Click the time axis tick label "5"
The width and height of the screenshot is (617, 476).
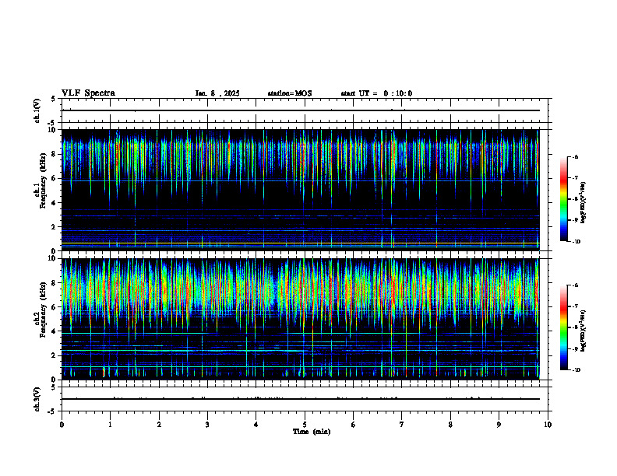(x=305, y=425)
